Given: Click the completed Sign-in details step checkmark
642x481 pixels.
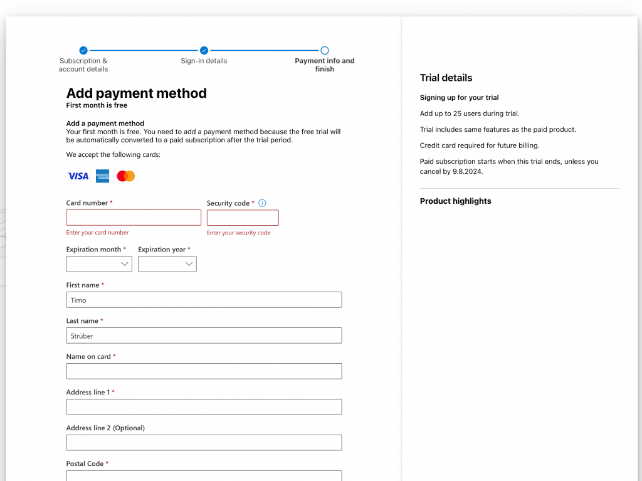Looking at the screenshot, I should (x=204, y=50).
